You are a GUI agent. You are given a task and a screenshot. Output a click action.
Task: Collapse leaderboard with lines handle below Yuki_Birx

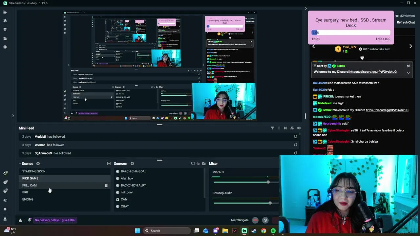point(362,58)
